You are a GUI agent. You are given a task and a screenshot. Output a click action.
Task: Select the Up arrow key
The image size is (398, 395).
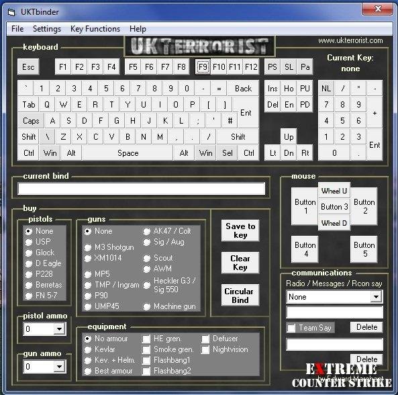click(289, 137)
